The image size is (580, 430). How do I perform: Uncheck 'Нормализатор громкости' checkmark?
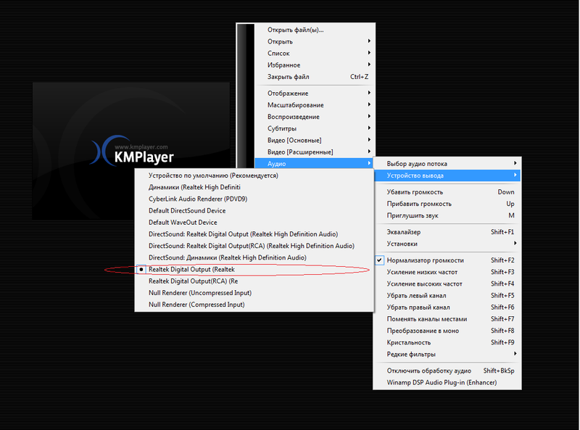379,260
